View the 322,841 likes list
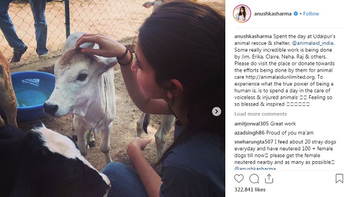This screenshot has height=197, width=345. click(x=250, y=190)
